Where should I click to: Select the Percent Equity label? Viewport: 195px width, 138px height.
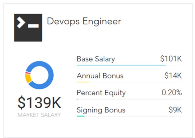[x=101, y=93]
